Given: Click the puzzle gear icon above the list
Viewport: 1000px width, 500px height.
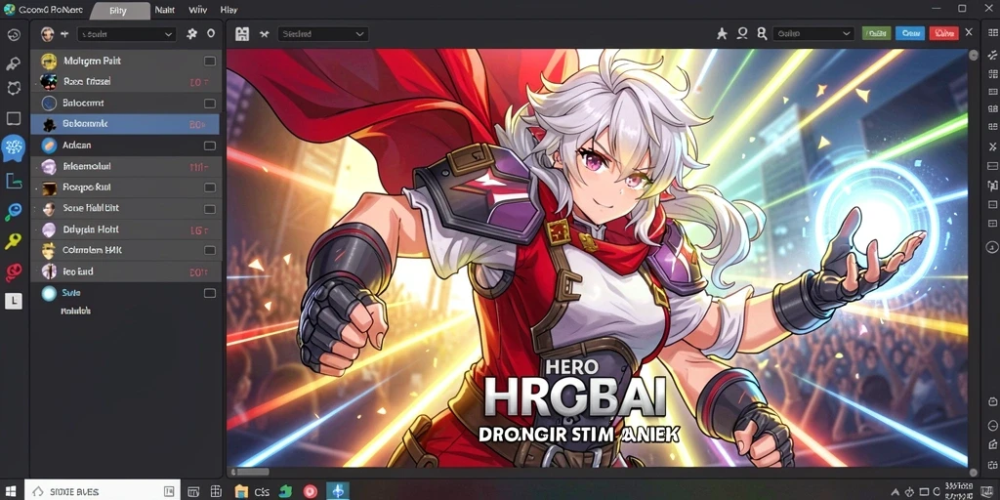Looking at the screenshot, I should [192, 34].
